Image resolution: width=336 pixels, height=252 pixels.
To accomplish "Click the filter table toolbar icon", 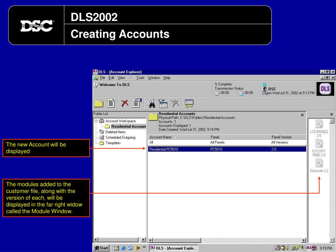I will (163, 103).
